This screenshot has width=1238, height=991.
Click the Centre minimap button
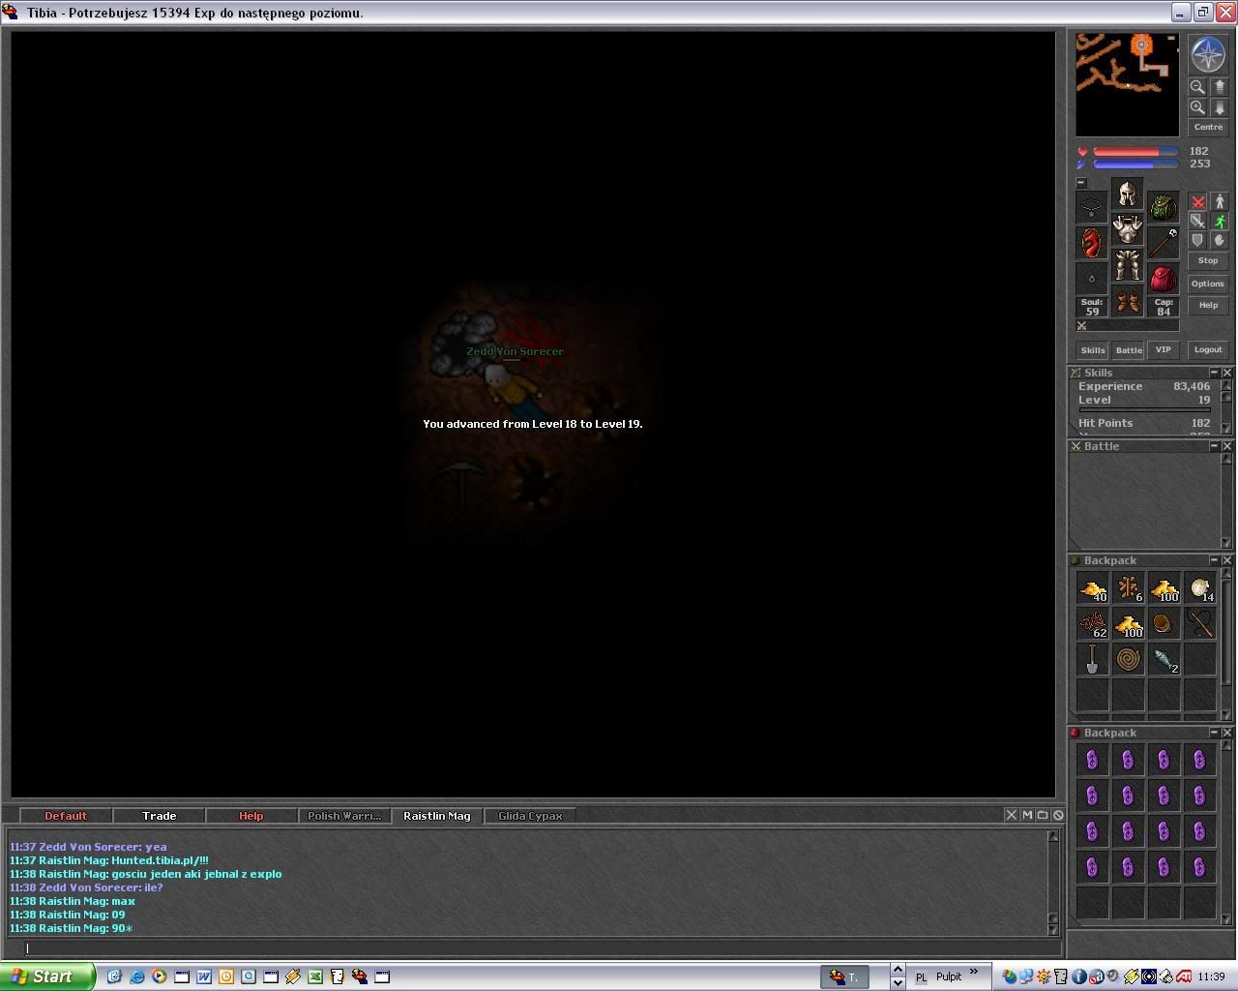click(x=1208, y=127)
